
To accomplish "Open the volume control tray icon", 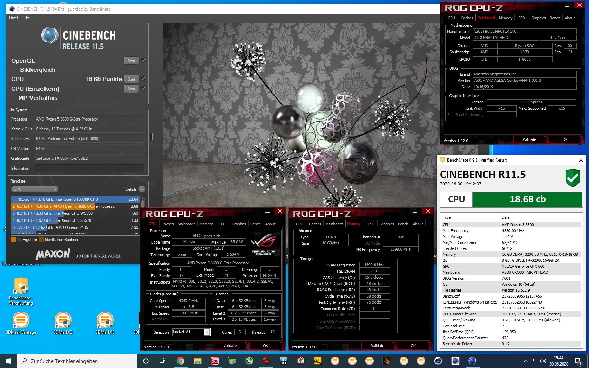I will 543,361.
